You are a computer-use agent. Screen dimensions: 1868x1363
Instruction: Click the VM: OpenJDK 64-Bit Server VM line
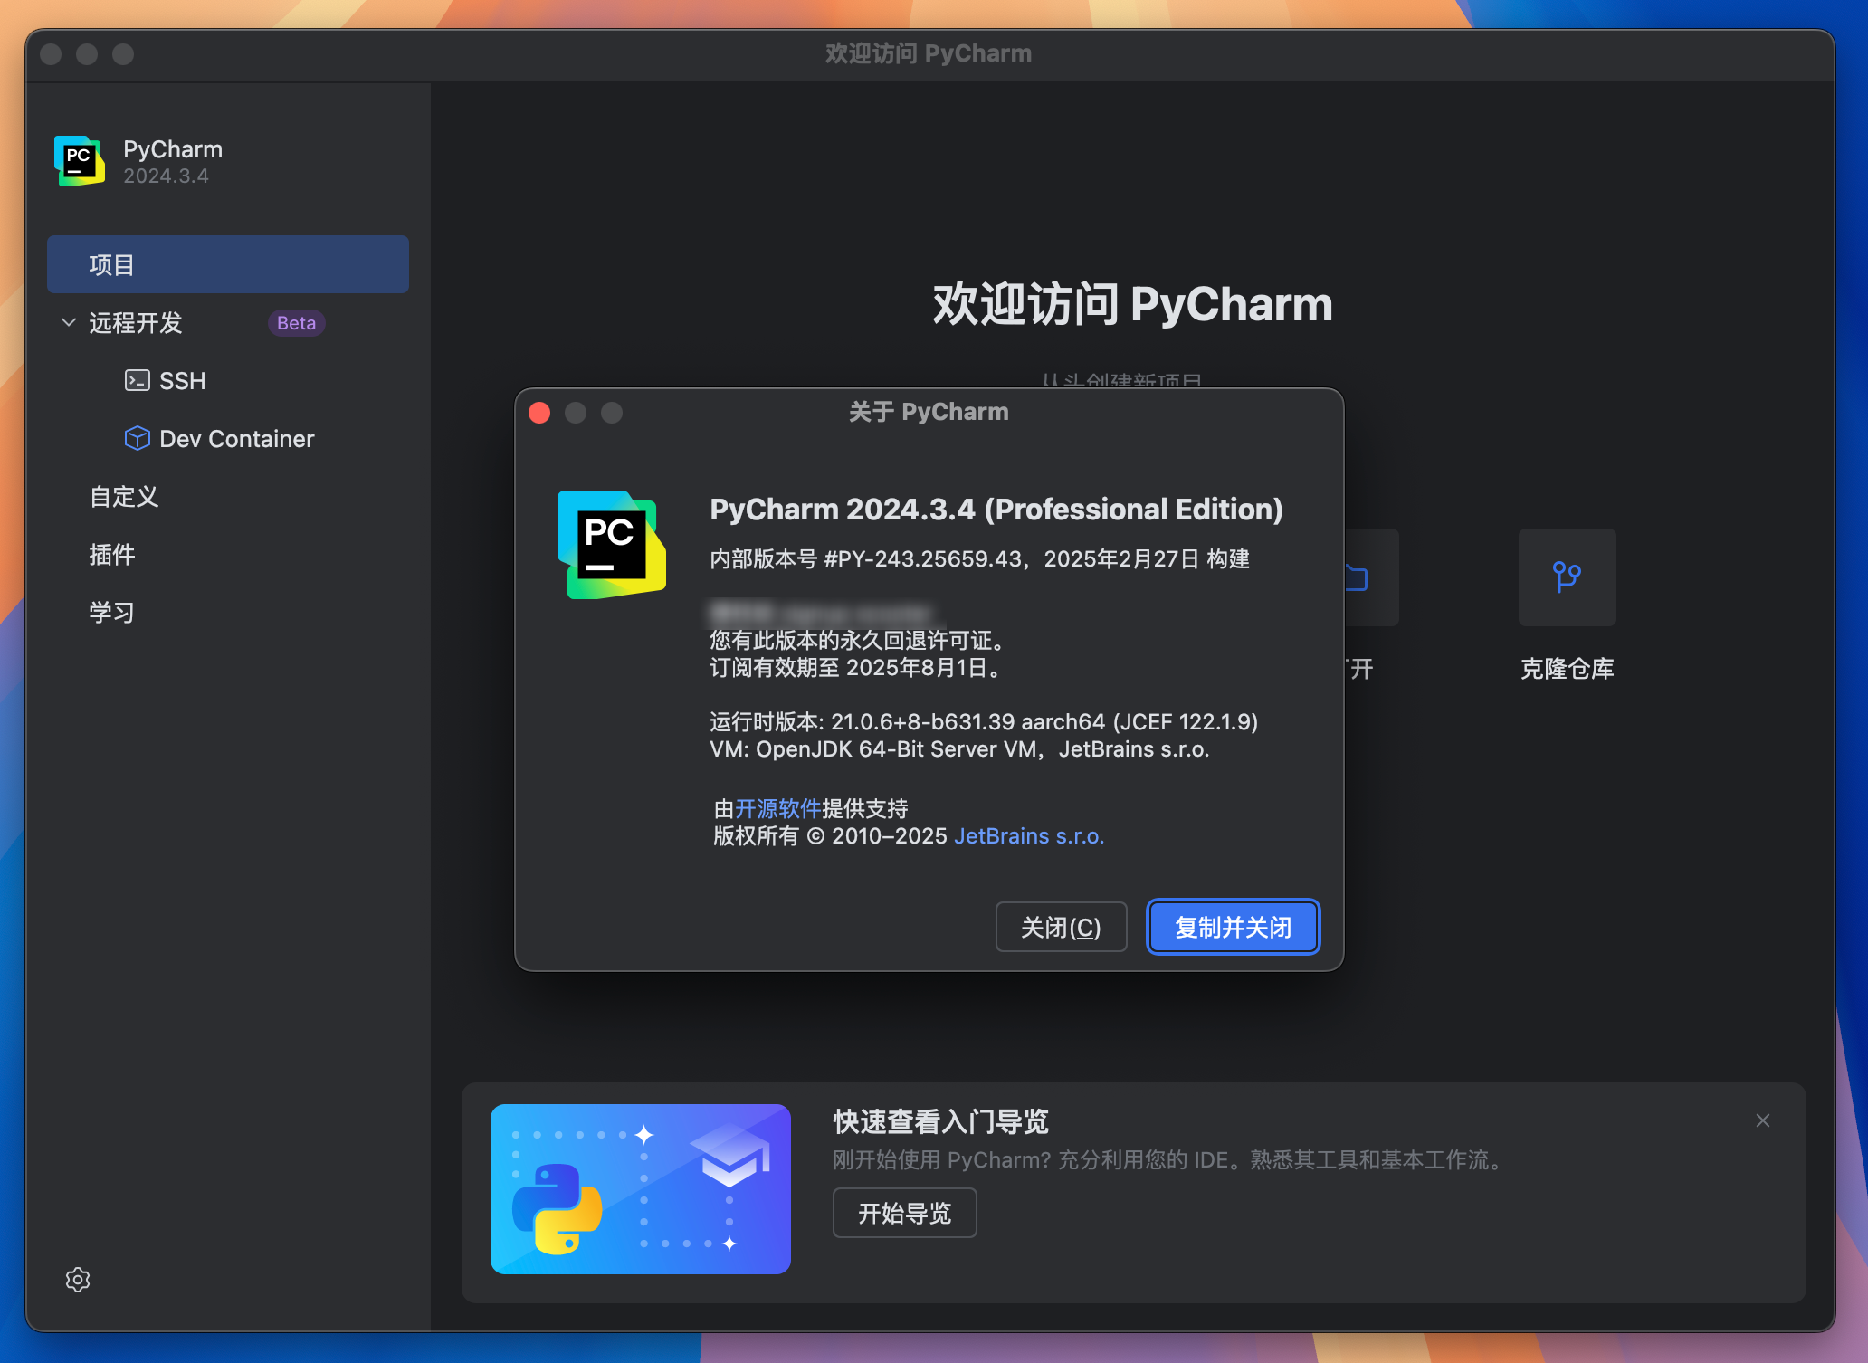tap(959, 749)
